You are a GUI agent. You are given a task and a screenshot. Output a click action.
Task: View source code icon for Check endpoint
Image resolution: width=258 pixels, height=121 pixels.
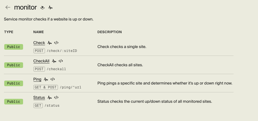point(56,43)
